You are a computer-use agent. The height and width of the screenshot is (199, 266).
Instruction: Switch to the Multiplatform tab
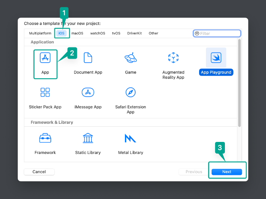pos(40,33)
